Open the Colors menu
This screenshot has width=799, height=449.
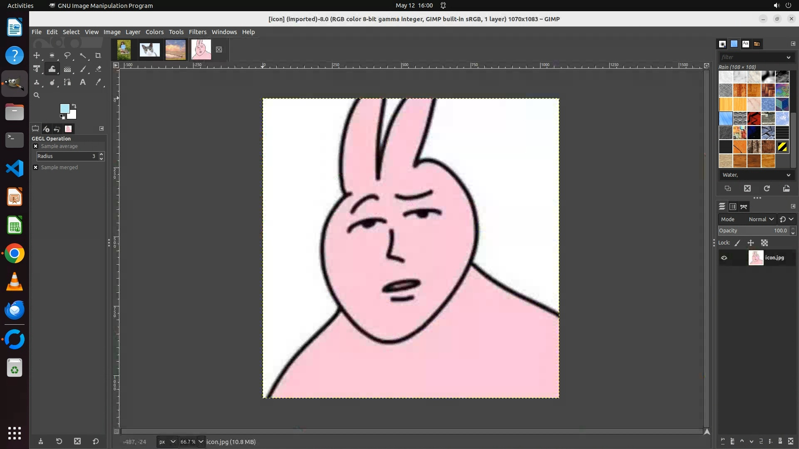point(154,32)
